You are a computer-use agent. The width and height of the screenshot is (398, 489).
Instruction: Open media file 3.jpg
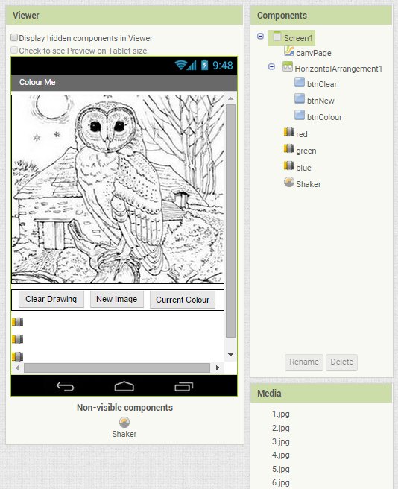[x=280, y=441]
